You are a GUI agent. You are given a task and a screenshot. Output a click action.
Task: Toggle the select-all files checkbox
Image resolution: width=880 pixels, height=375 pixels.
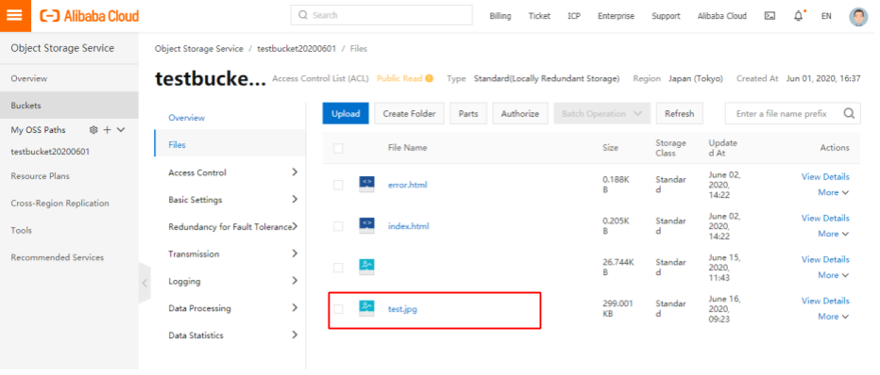tap(338, 148)
